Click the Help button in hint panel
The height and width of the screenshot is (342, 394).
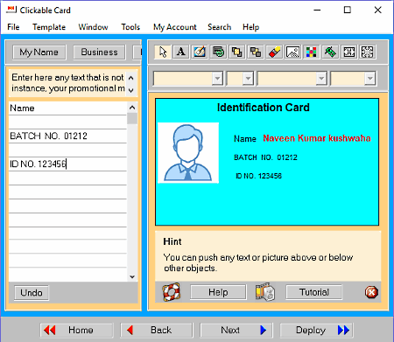218,292
